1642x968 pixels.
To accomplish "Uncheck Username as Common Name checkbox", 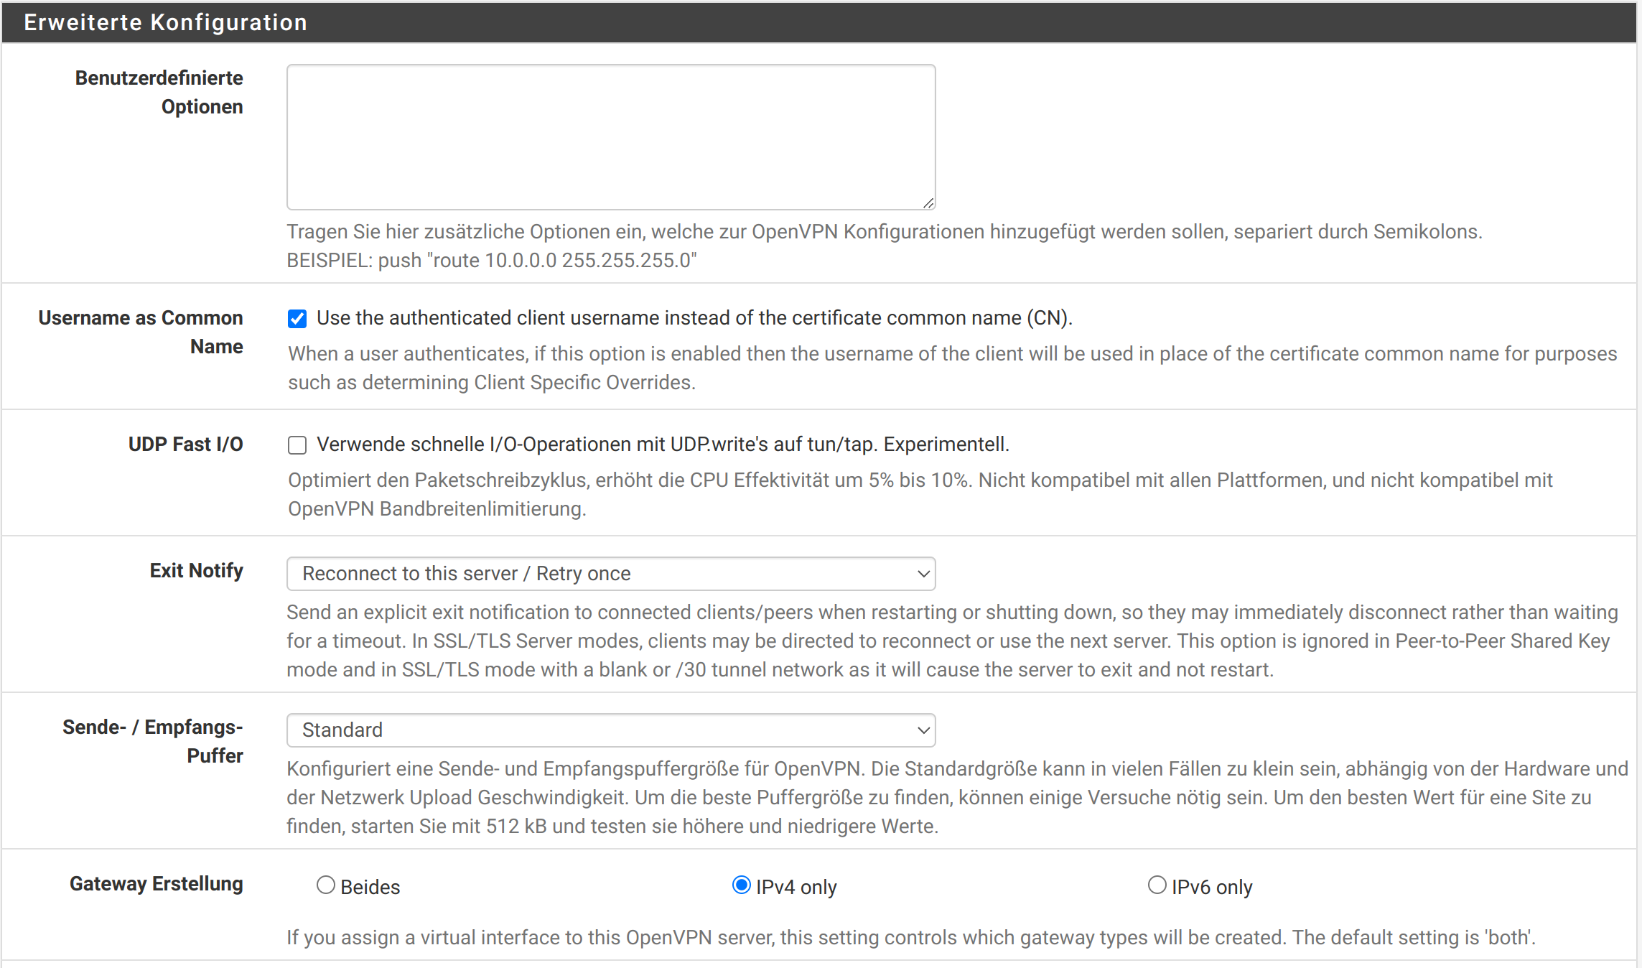I will 297,319.
